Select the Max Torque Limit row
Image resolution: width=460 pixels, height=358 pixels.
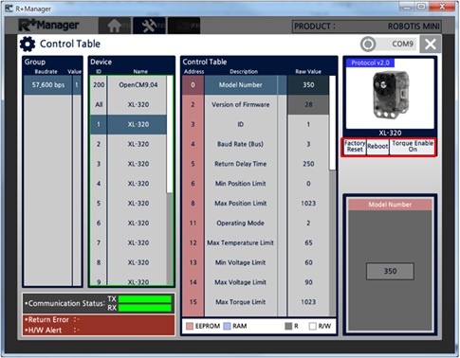click(255, 302)
